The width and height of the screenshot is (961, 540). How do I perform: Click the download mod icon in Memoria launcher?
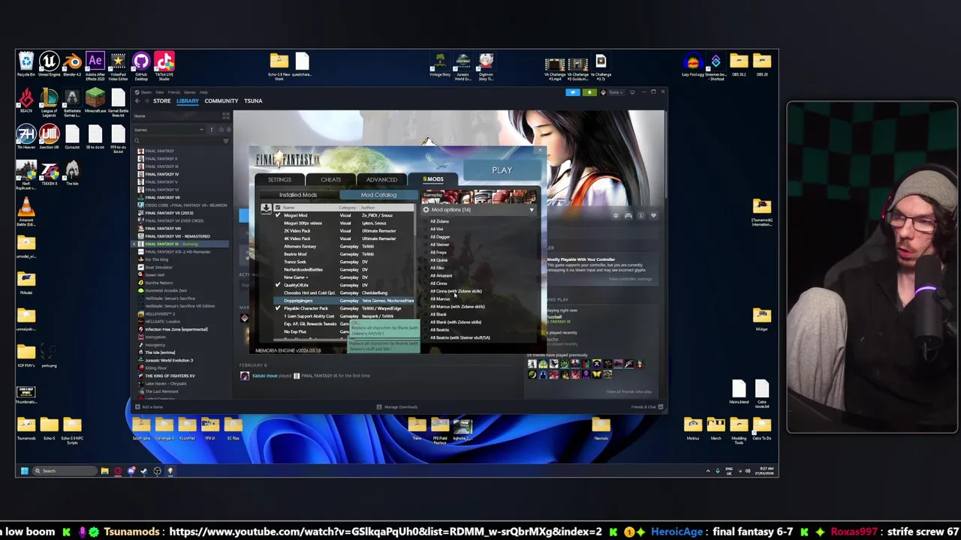266,208
